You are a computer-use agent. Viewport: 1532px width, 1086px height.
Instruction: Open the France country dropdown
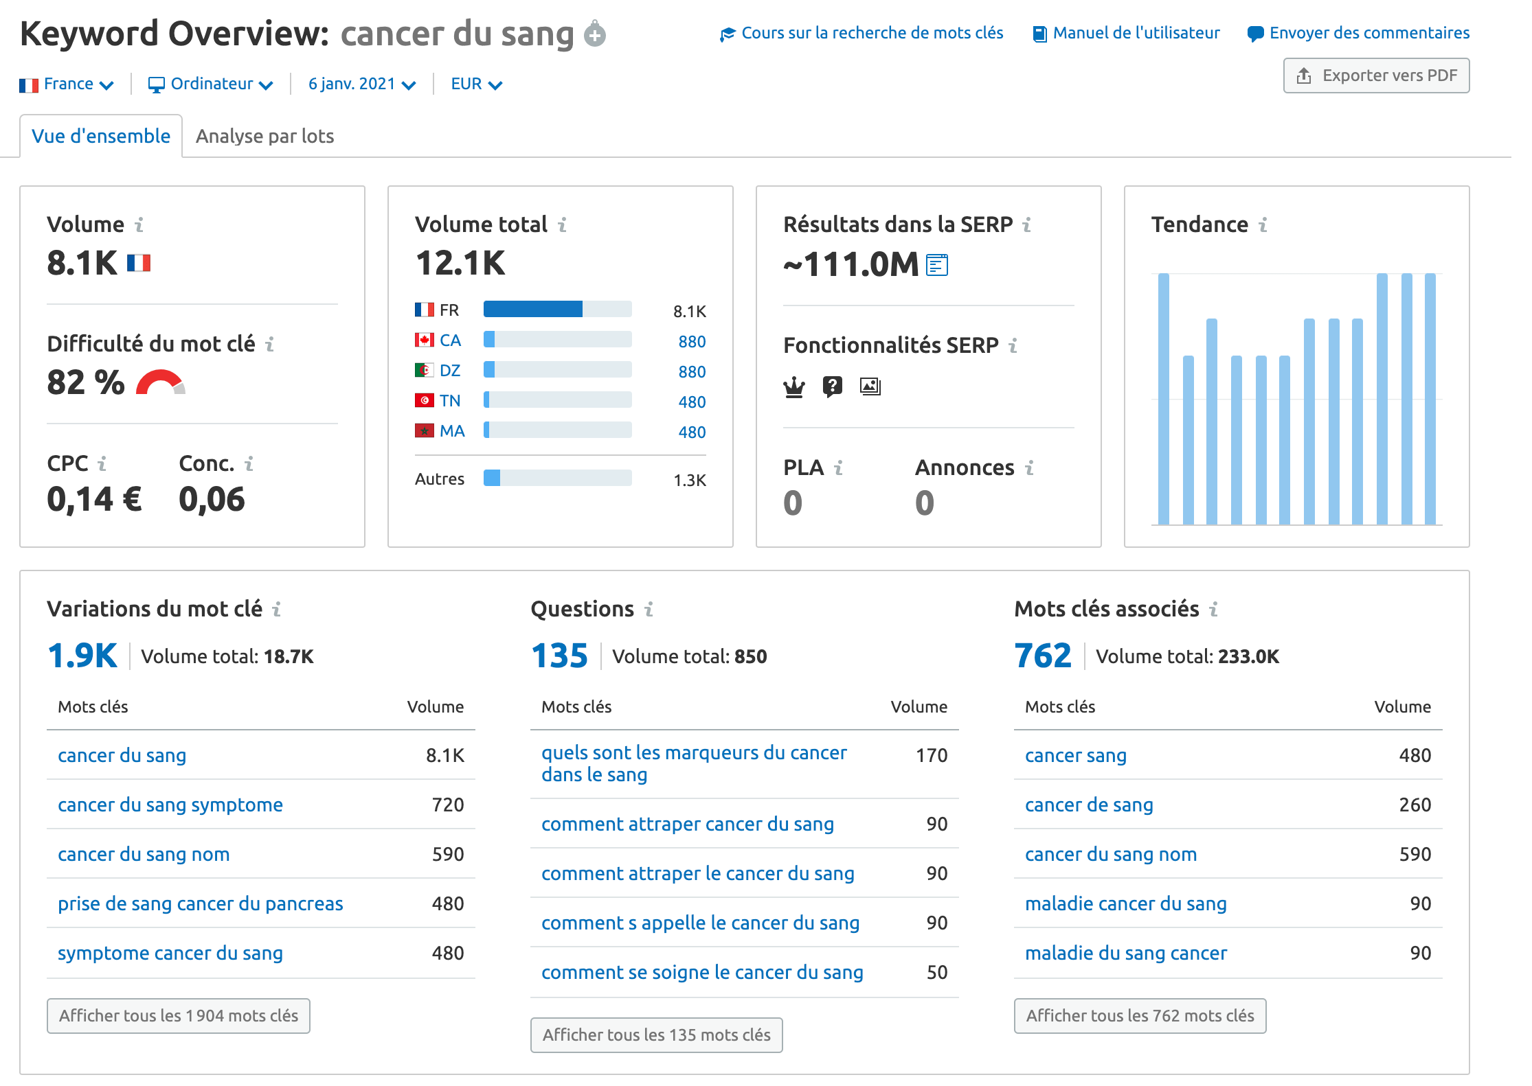(67, 84)
